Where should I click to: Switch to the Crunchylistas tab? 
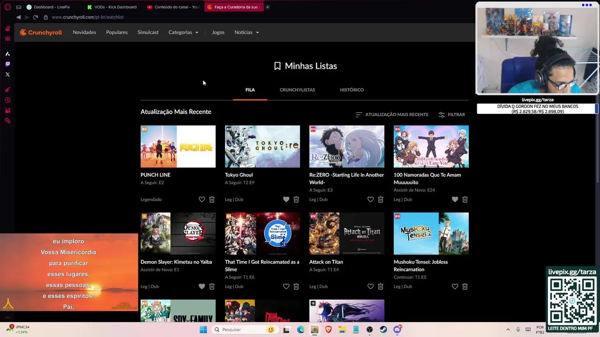pyautogui.click(x=297, y=90)
